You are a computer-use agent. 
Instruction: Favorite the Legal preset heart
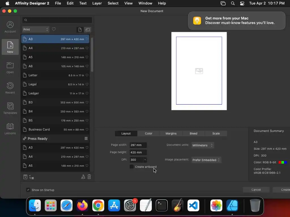(87, 84)
